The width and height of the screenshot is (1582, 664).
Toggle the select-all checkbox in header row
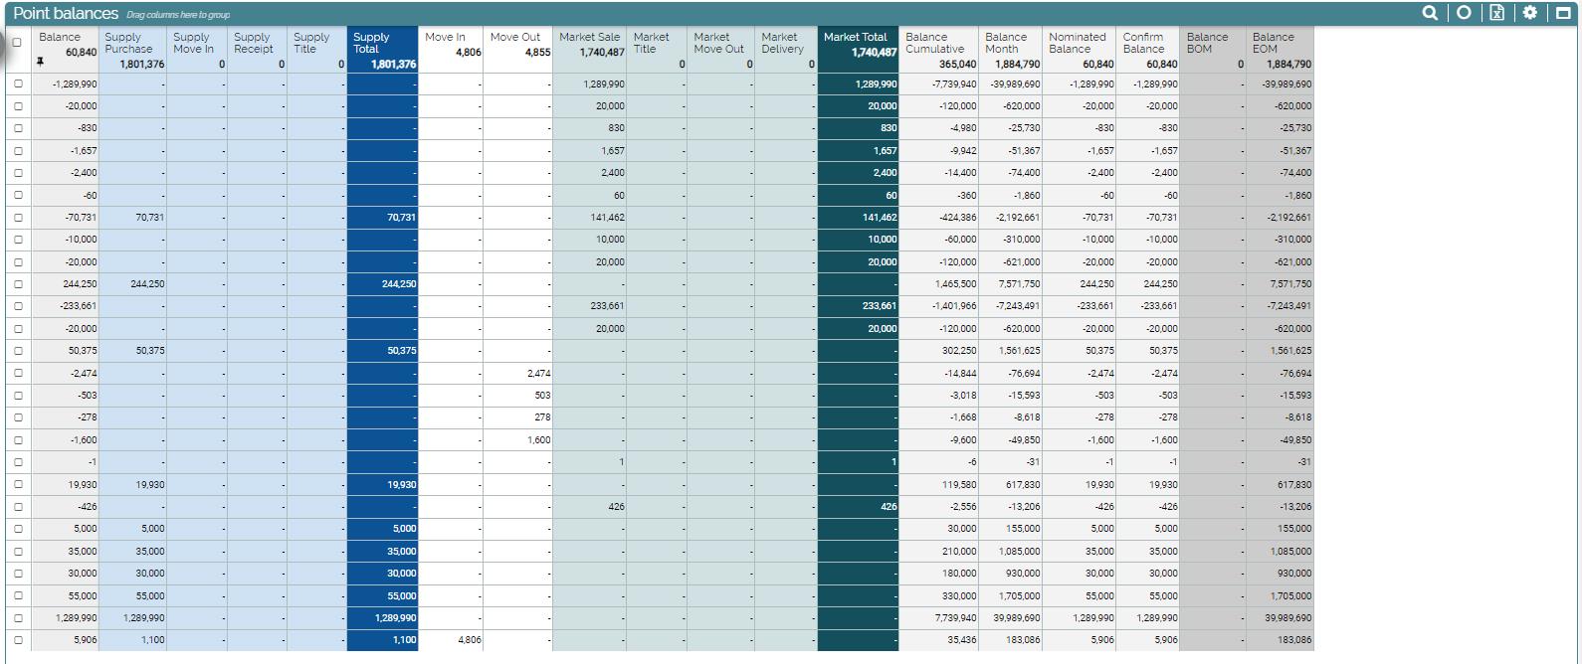[x=17, y=43]
